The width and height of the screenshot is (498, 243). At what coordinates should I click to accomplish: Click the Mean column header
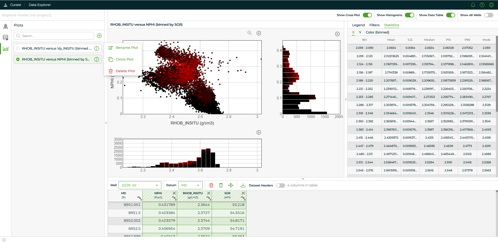click(x=391, y=40)
